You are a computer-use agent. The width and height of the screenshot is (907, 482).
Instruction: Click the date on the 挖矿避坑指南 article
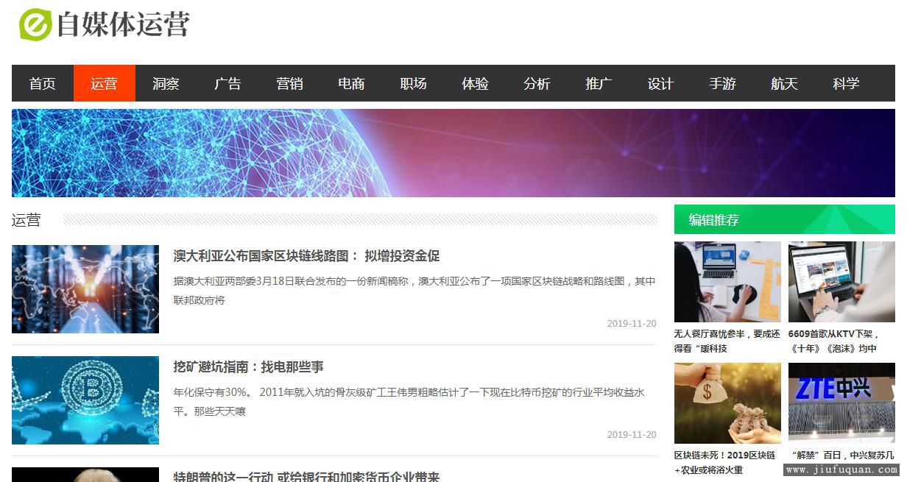coord(632,435)
